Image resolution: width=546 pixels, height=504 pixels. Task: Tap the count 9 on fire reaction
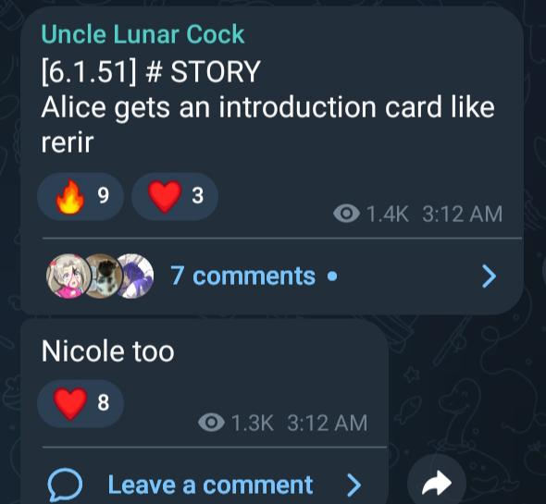(x=103, y=195)
